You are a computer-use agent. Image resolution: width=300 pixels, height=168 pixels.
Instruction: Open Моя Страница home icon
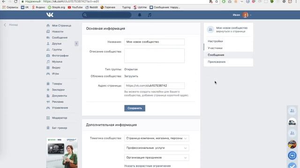click(48, 26)
